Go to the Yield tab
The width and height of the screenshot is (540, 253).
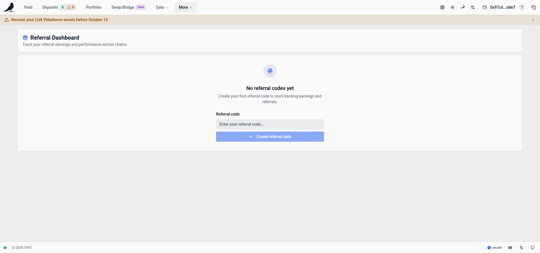point(28,7)
